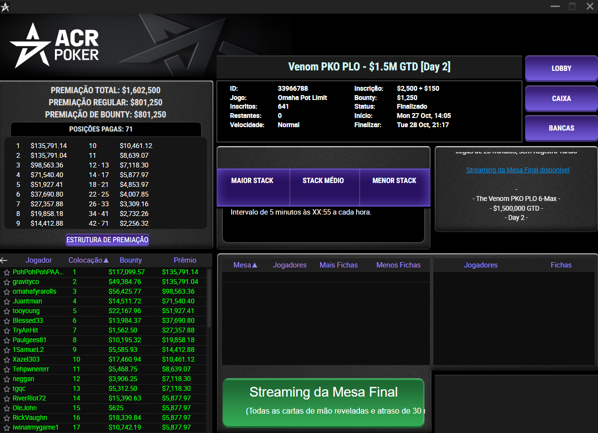Click the star icon next to TryAnHit
The height and width of the screenshot is (433, 598).
click(x=6, y=330)
